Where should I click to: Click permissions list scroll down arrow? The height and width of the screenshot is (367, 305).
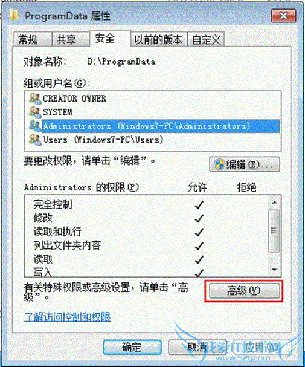[275, 270]
